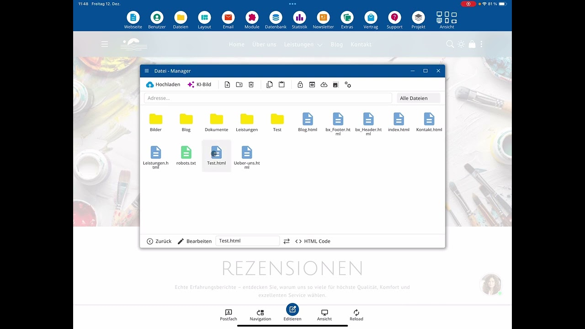Click the preview eye icon in toolbar
585x329 pixels.
(312, 85)
